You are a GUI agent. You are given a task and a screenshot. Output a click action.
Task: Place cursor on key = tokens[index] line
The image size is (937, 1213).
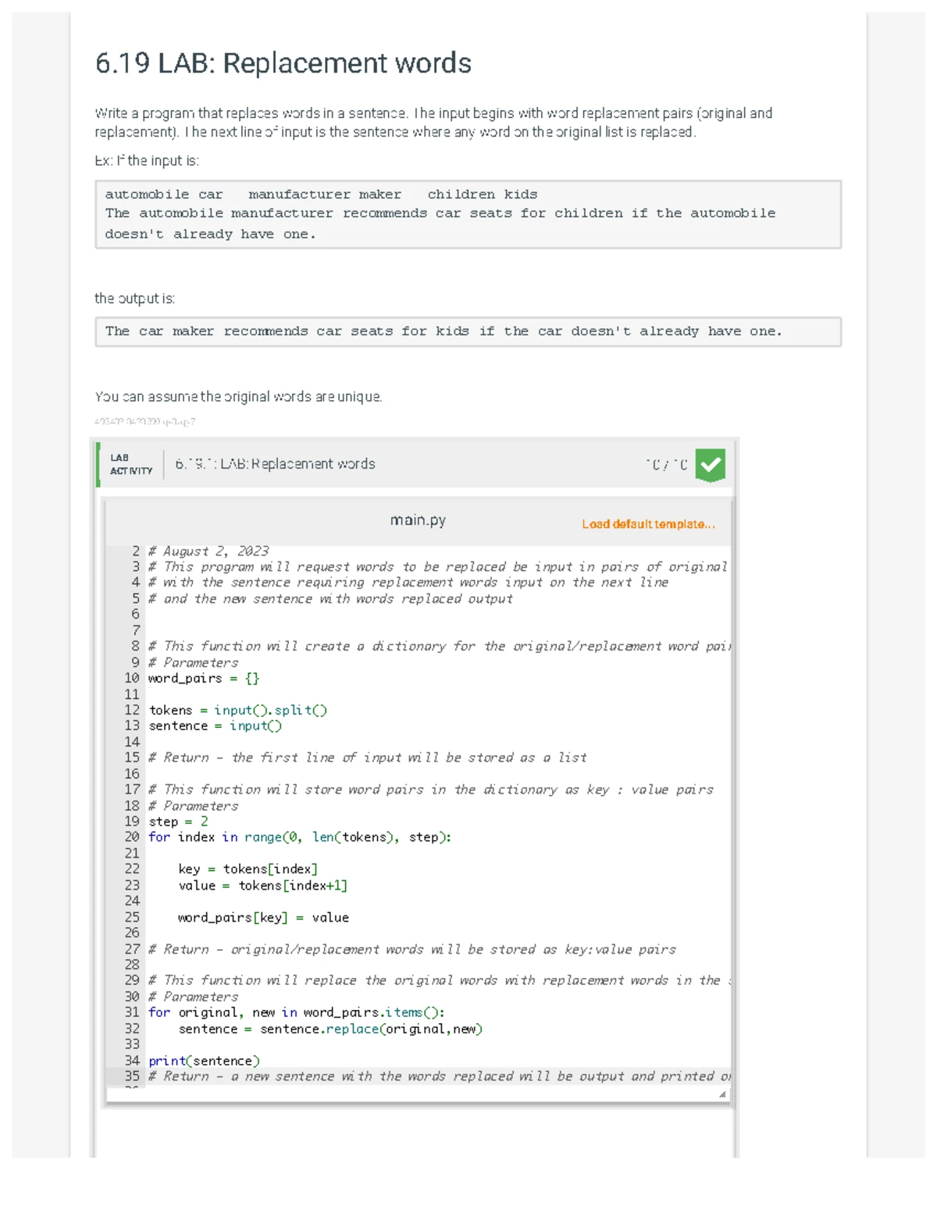248,869
